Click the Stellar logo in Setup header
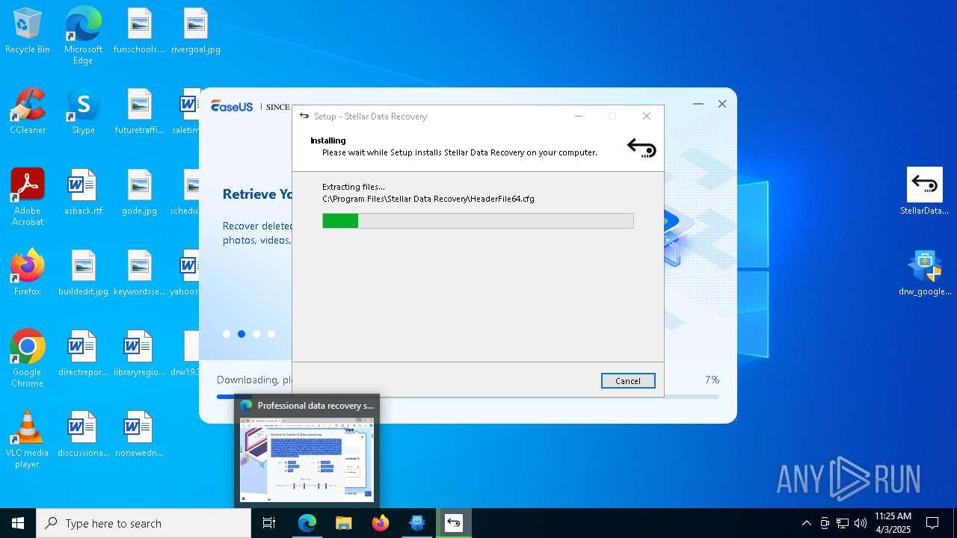 tap(641, 148)
